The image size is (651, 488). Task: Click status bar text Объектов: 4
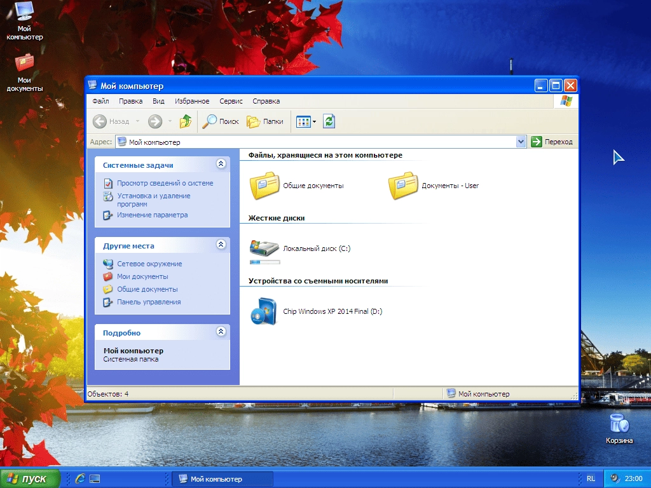[x=108, y=394]
